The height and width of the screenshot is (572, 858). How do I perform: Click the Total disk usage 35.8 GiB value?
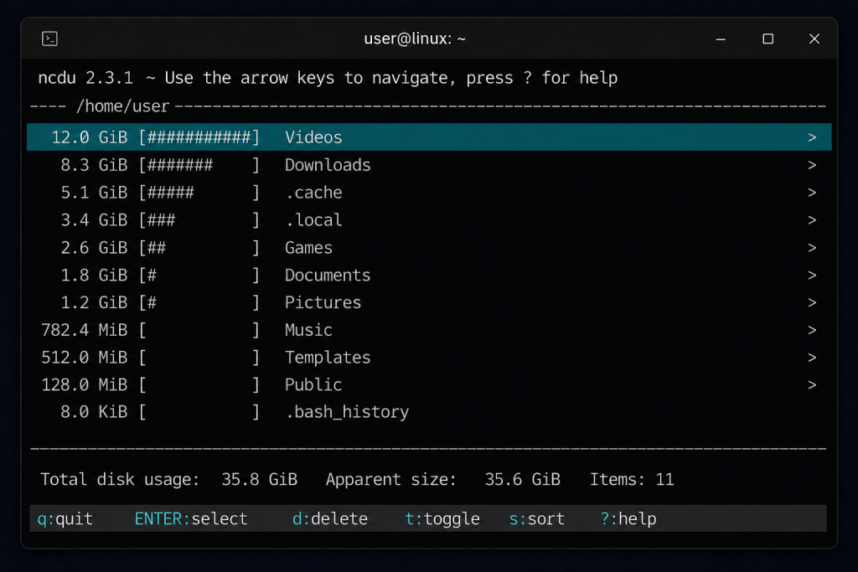pyautogui.click(x=260, y=480)
